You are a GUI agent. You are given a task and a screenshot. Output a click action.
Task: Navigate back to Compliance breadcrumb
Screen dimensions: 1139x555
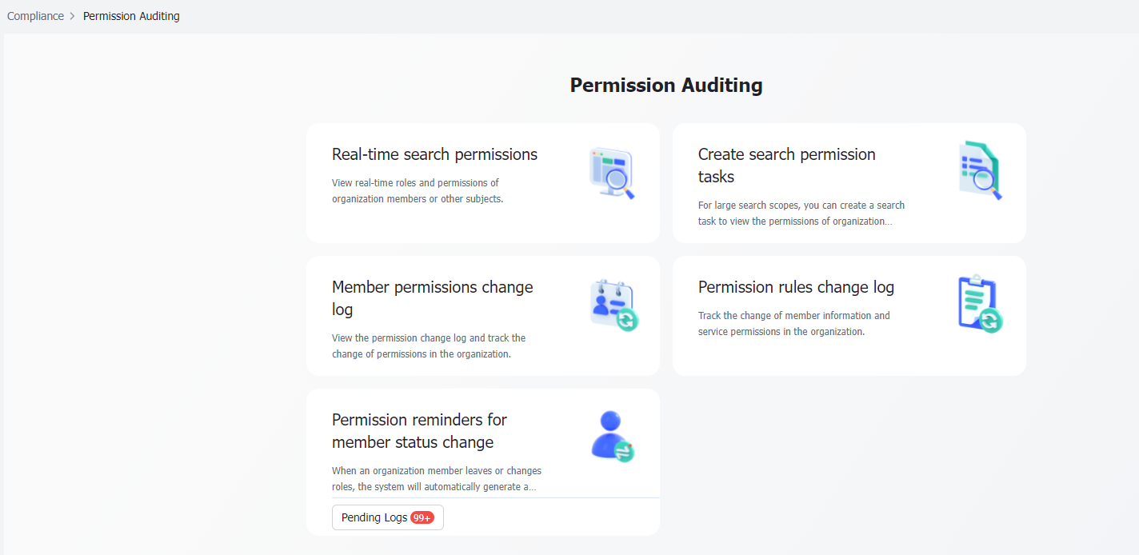coord(35,15)
